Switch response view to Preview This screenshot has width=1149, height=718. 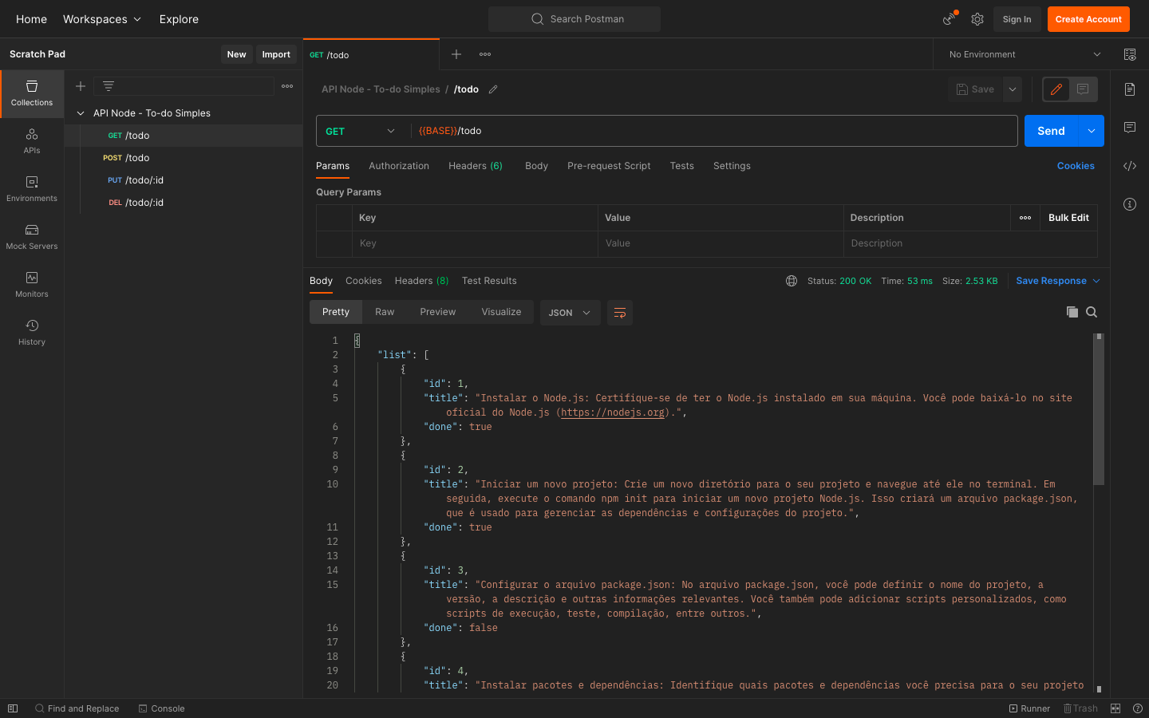[x=438, y=312]
